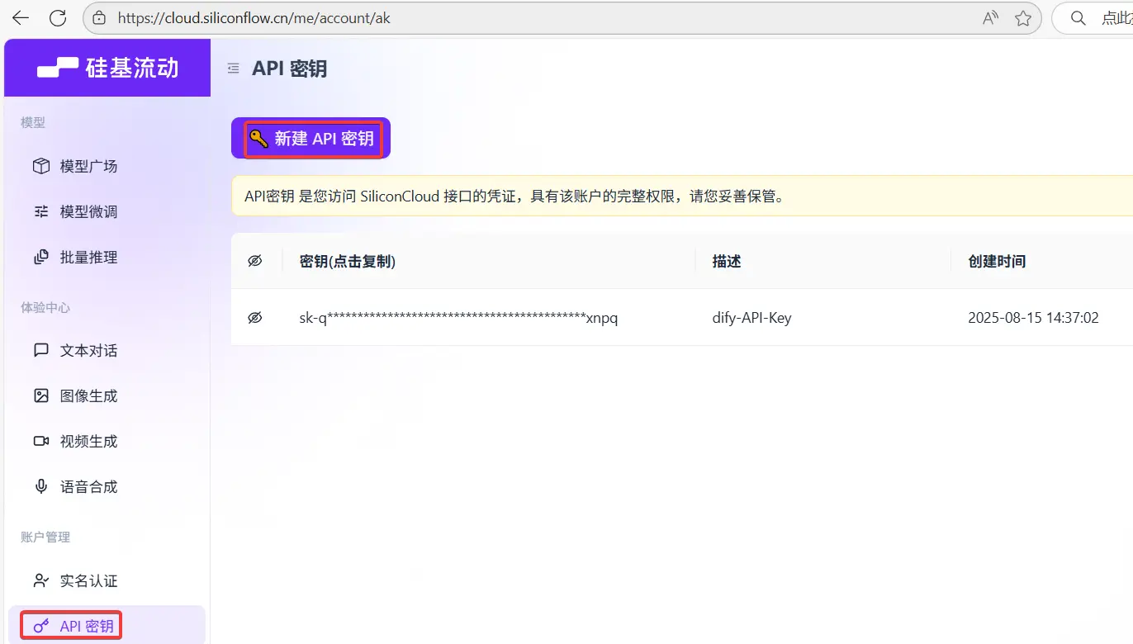1133x644 pixels.
Task: Collapse the sidebar using the menu icon
Action: 234,69
